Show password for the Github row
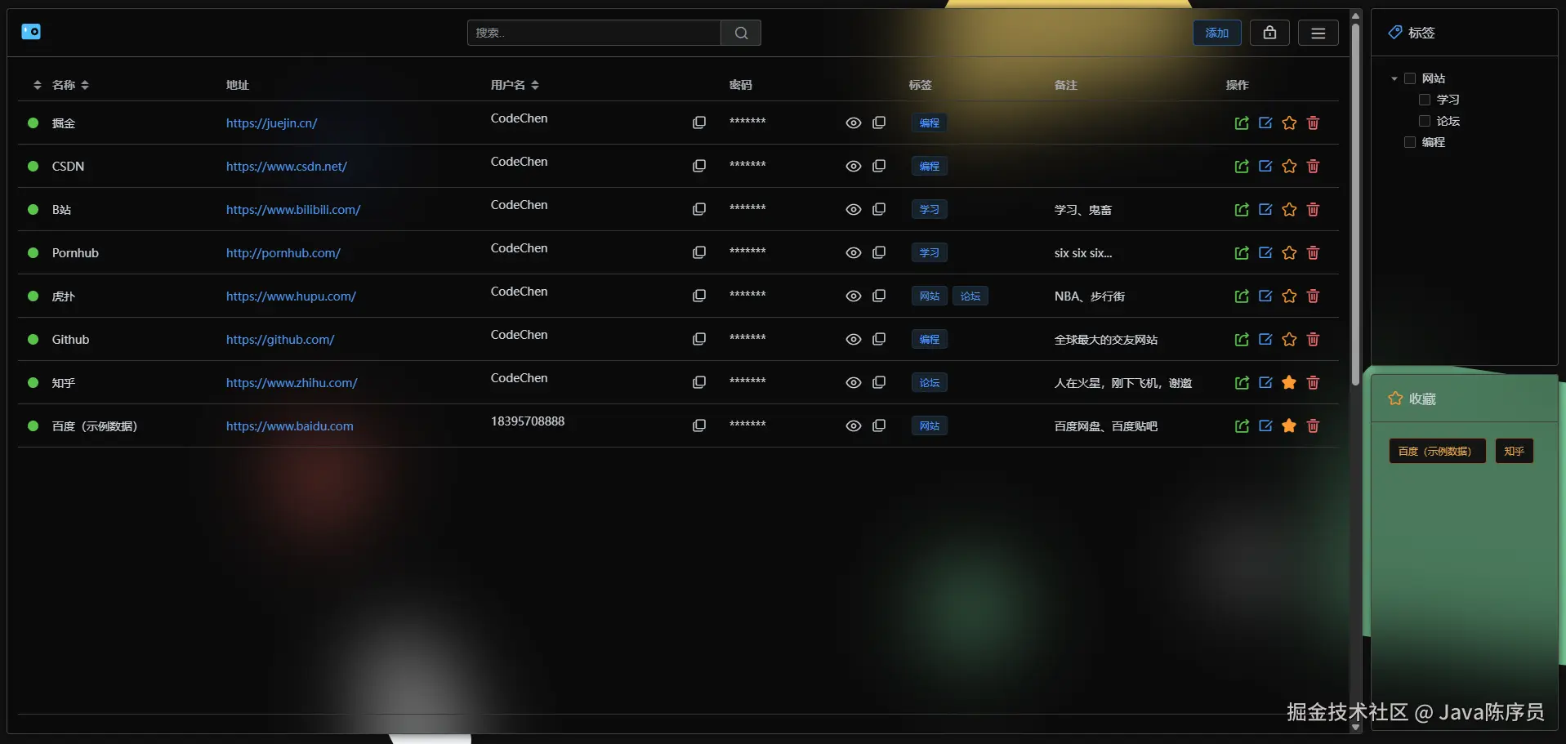1566x744 pixels. (854, 339)
